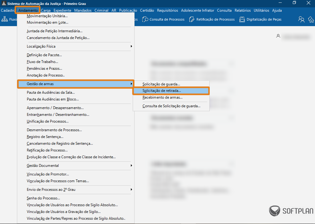This screenshot has width=315, height=224.
Task: Click Retificação de Processos toolbar label
Action: click(x=215, y=19)
